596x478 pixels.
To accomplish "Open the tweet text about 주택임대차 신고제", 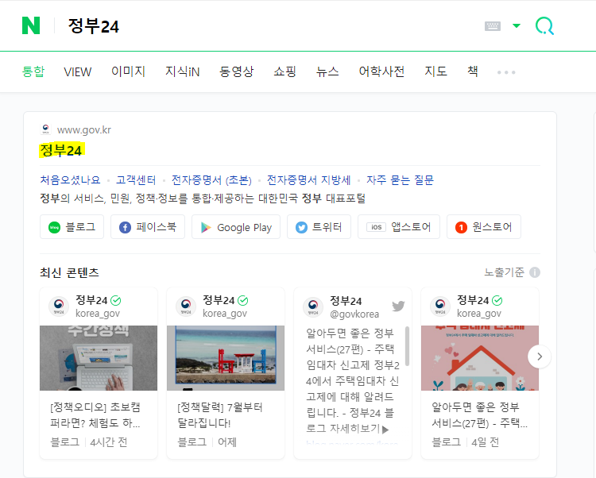I will coord(353,381).
